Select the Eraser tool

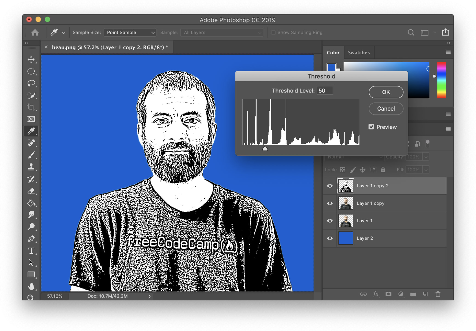31,191
